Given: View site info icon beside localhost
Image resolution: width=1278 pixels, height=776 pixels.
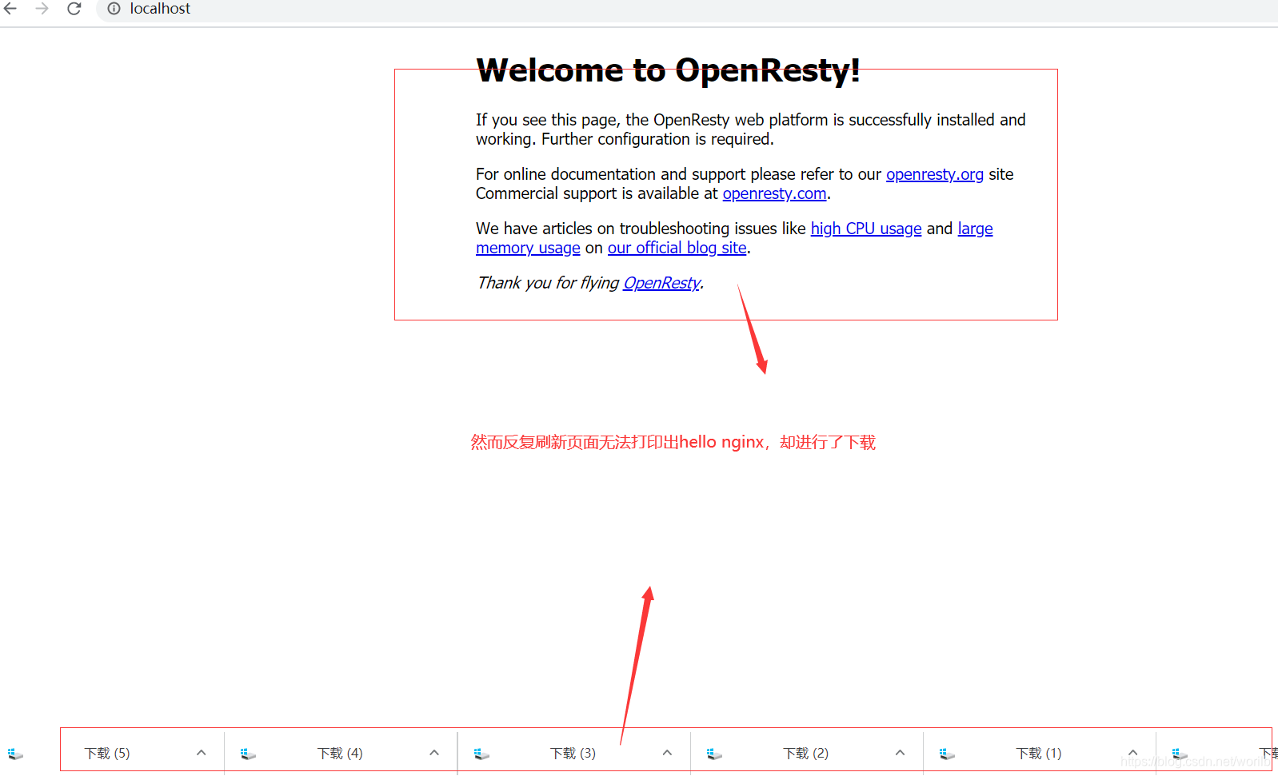Looking at the screenshot, I should [114, 9].
